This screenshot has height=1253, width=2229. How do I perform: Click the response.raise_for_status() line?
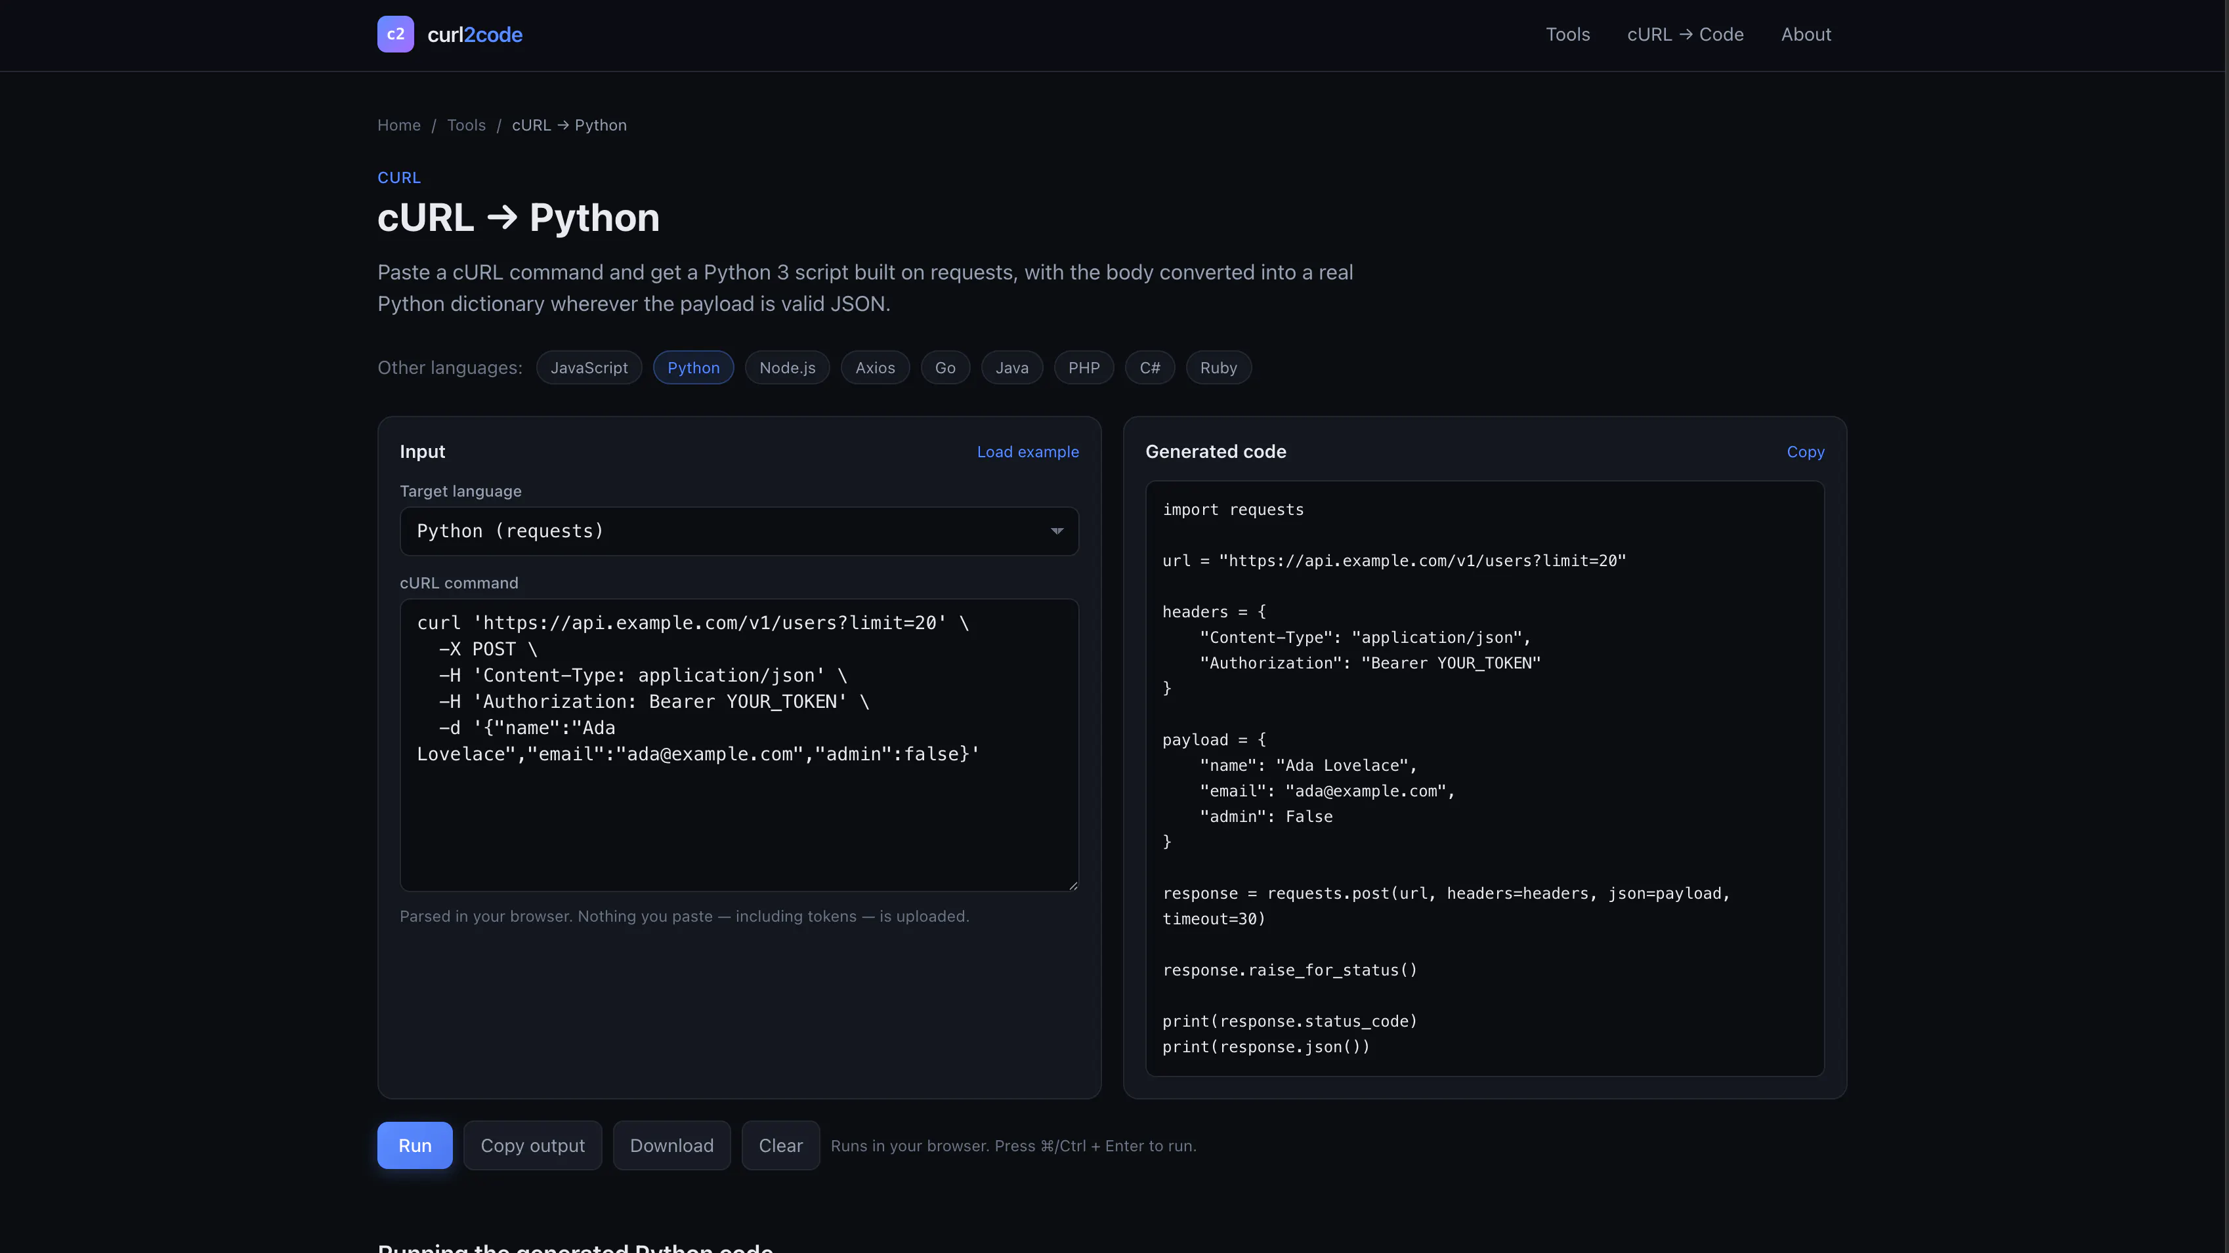pos(1289,970)
